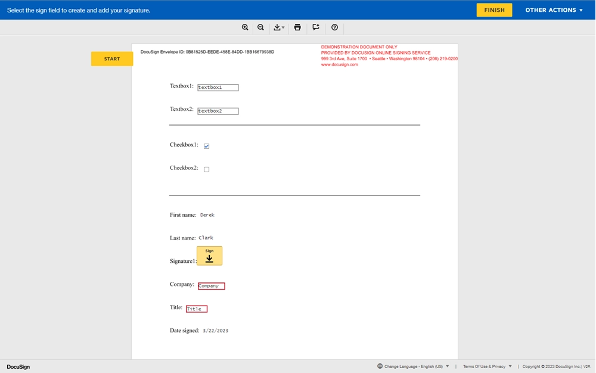596x373 pixels.
Task: Uncheck Checkbox1
Action: click(x=206, y=146)
